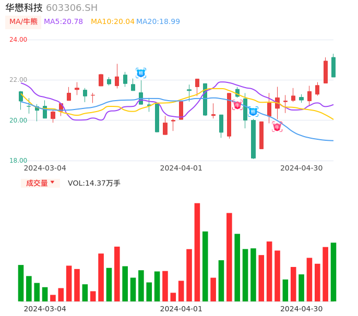Click the 22.00 price axis label
Screen dimensions: 358x316
coord(18,80)
